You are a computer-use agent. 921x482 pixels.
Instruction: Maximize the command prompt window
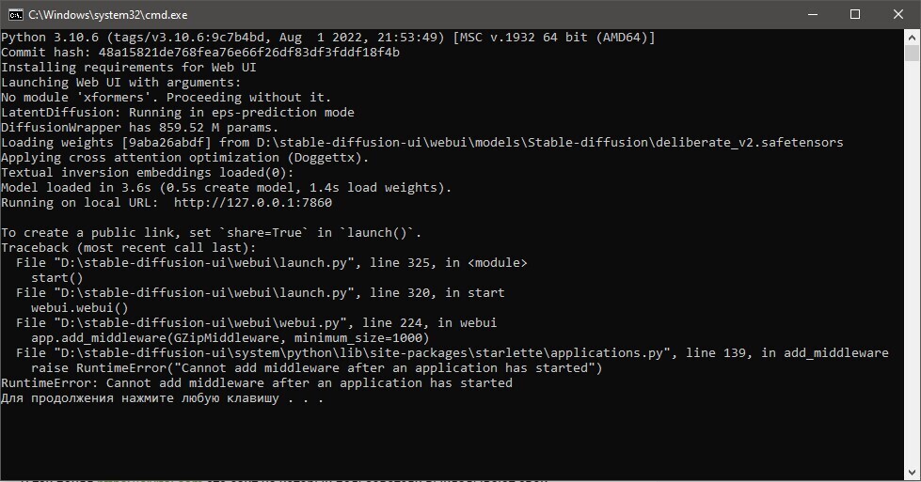[855, 14]
